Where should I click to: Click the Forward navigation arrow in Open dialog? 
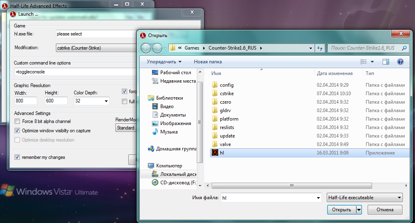(157, 48)
